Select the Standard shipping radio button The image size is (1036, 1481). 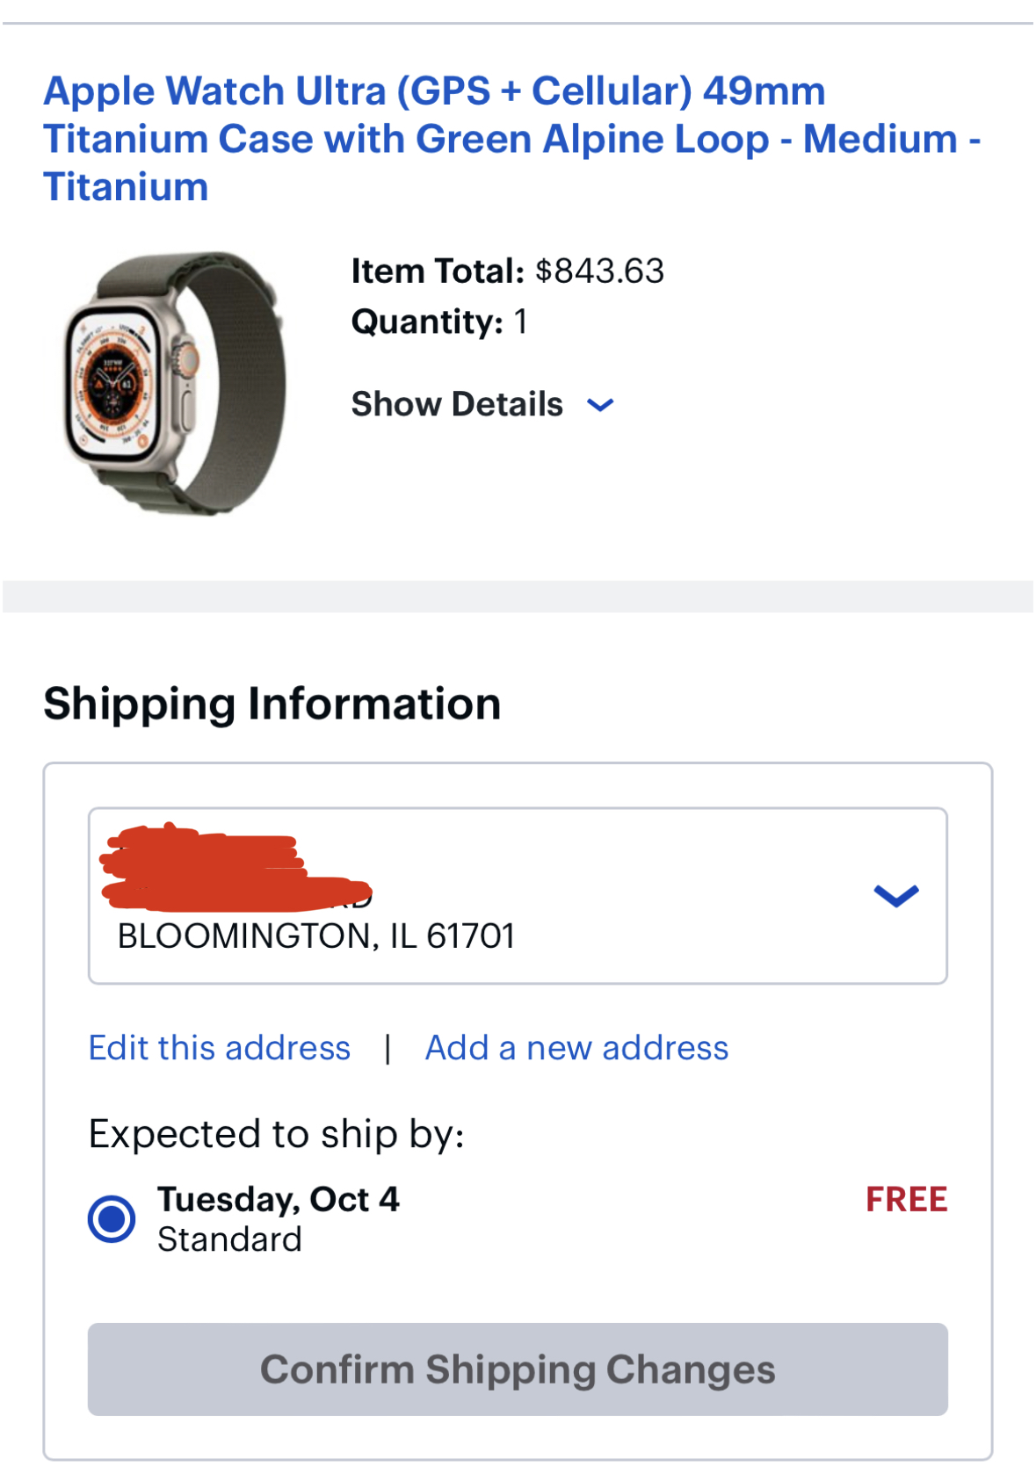(x=112, y=1219)
